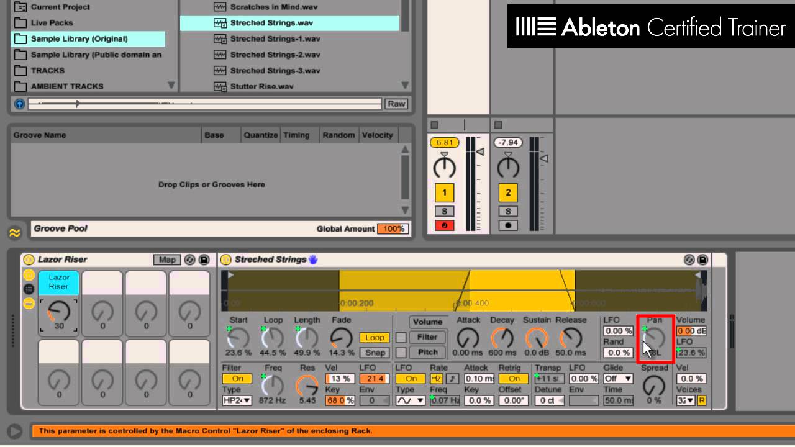
Task: Click the Groove Pool scroll-up arrow
Action: point(405,150)
